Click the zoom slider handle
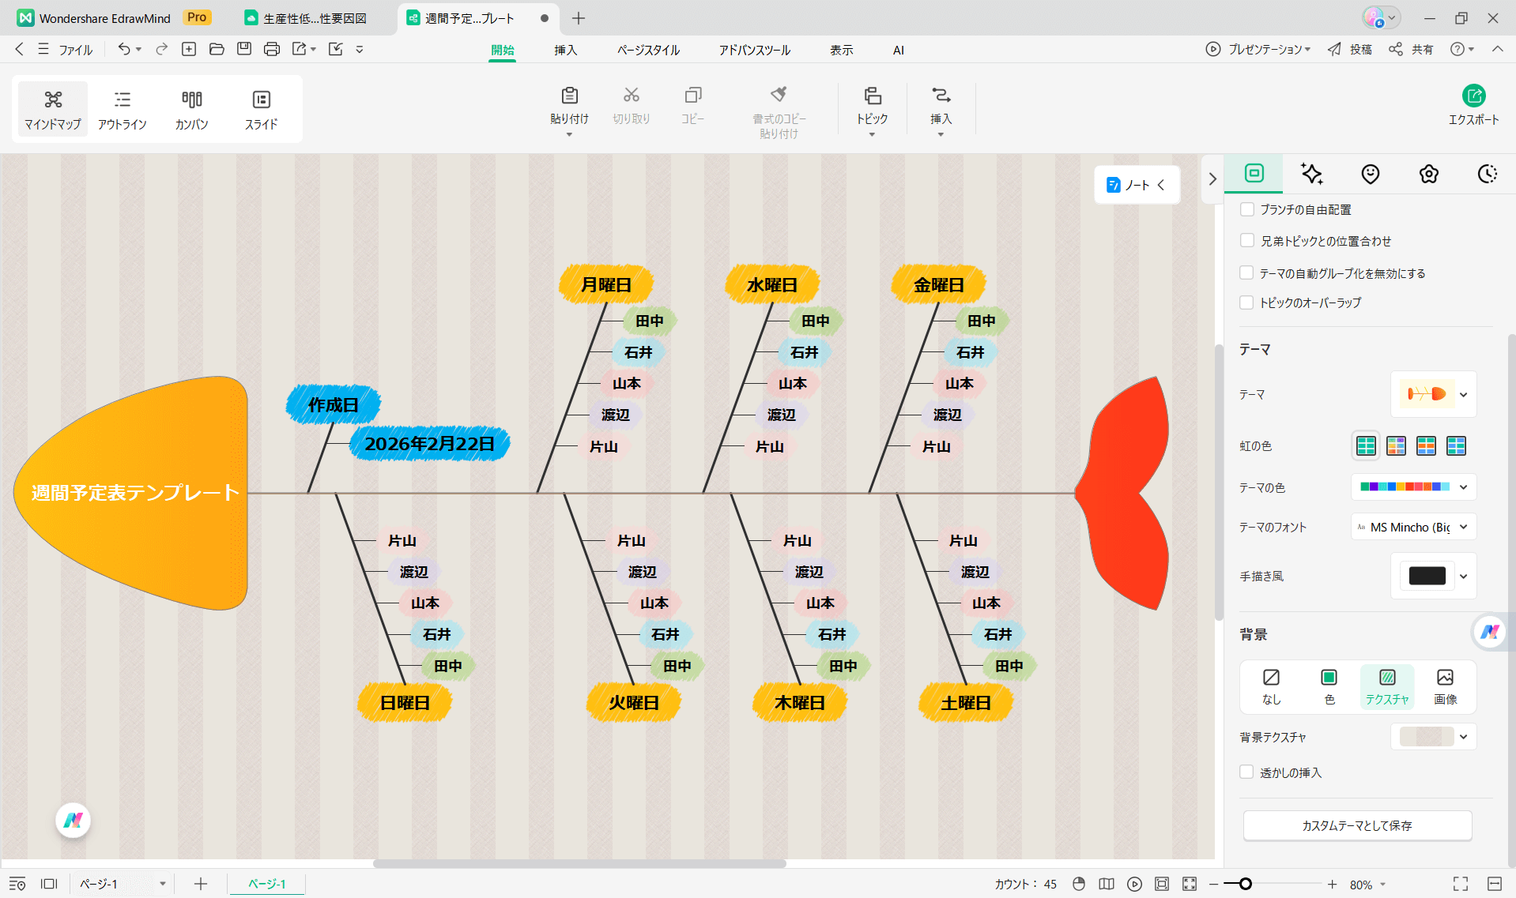 [1246, 884]
